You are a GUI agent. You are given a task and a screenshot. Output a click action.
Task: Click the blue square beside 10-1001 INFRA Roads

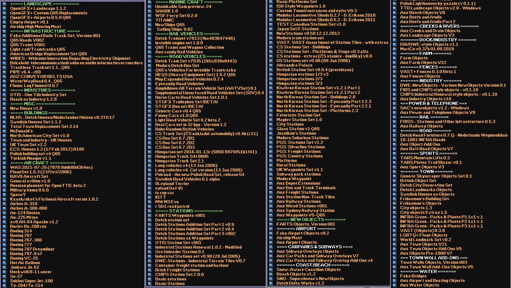tap(395, 140)
